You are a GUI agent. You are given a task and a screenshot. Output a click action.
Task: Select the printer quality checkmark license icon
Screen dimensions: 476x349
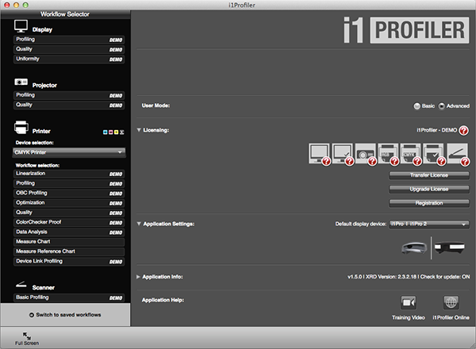(433, 154)
